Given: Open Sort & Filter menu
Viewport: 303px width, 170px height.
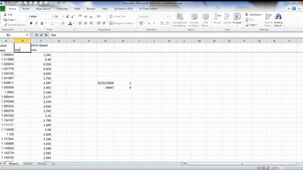Looking at the screenshot, I should pyautogui.click(x=268, y=20).
